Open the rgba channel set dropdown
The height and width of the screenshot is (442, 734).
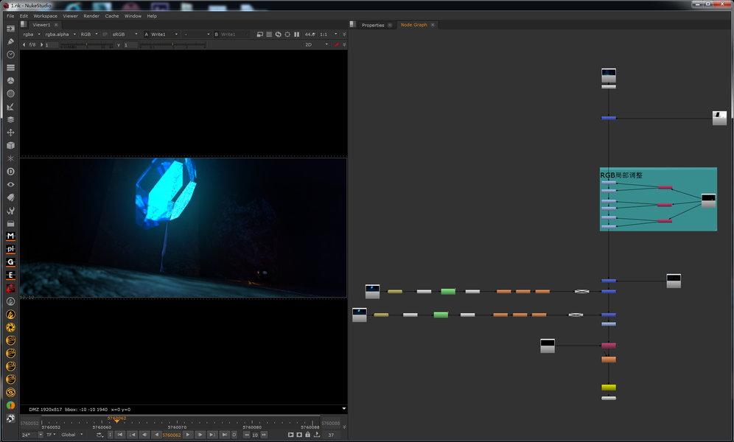point(32,34)
